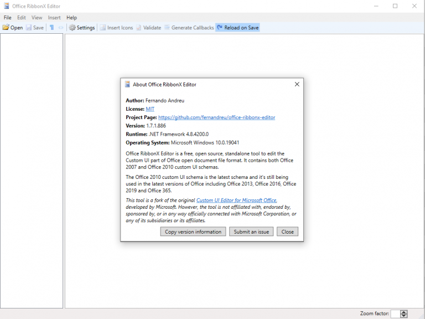Click the Save disk icon

click(29, 28)
